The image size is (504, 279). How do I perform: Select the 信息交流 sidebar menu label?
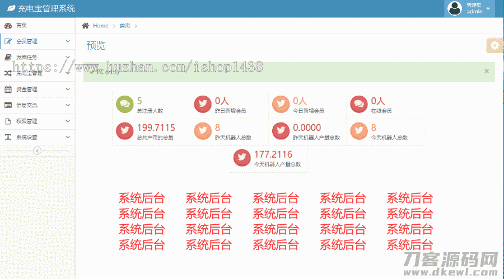pos(27,105)
